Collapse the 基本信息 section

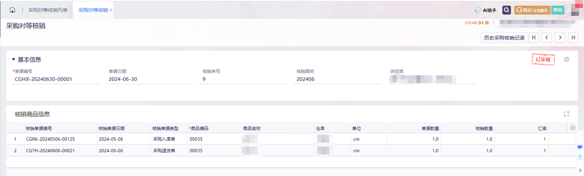(x=13, y=60)
